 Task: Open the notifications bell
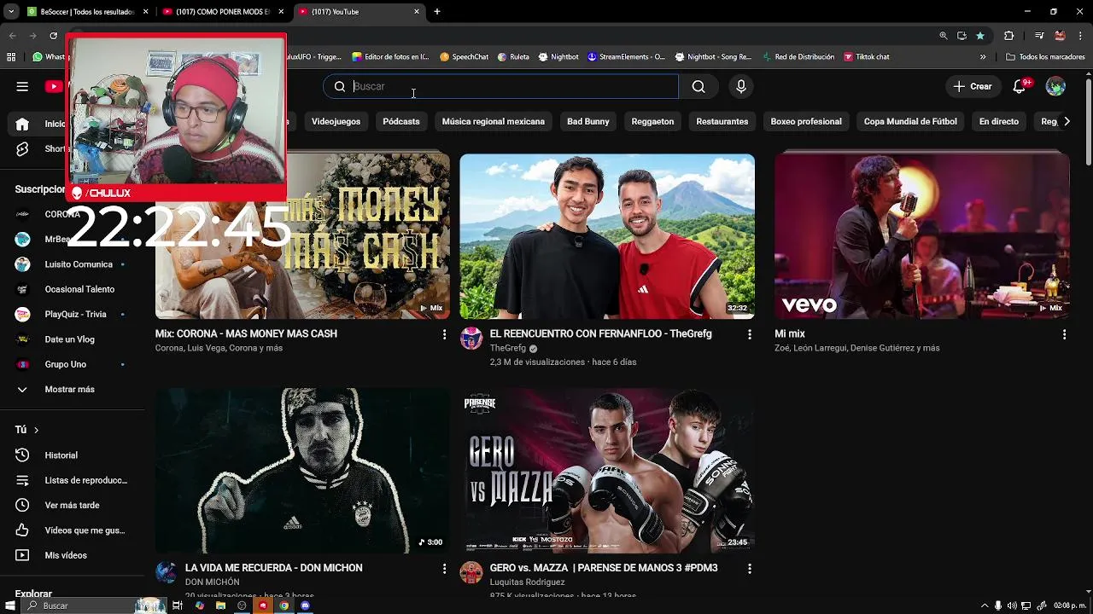[1020, 86]
